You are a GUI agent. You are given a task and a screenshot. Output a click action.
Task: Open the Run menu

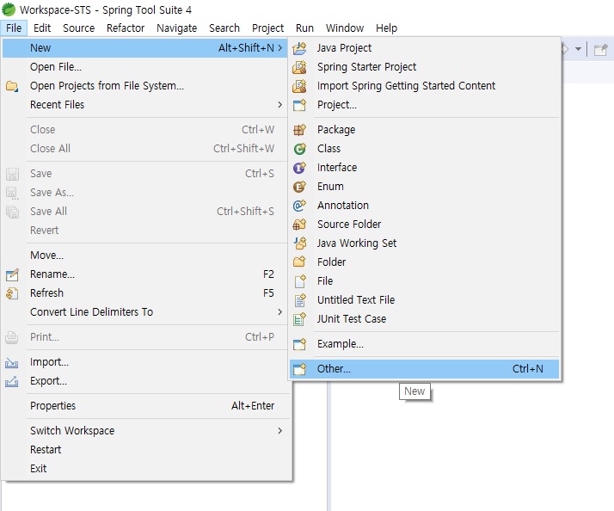(x=304, y=28)
